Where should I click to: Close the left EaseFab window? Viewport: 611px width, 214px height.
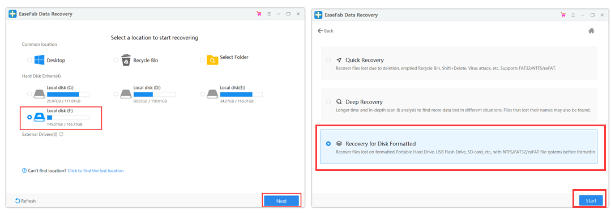coord(298,14)
